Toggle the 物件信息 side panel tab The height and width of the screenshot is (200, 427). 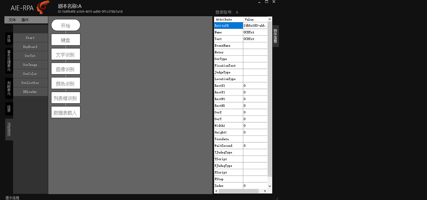(x=276, y=36)
